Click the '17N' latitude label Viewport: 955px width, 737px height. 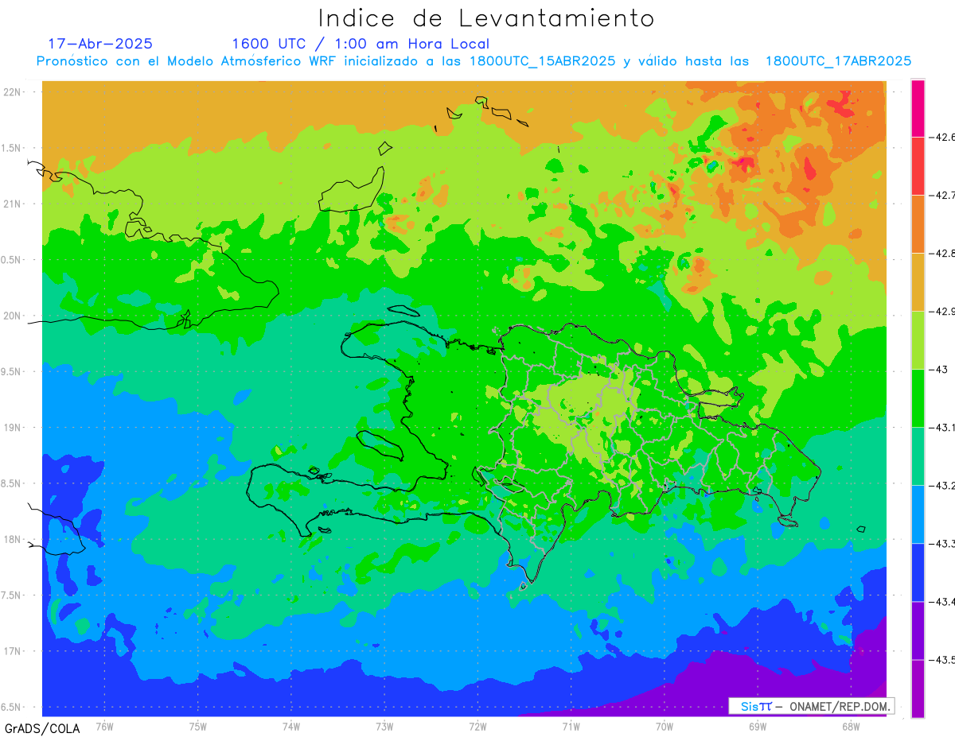(x=14, y=651)
